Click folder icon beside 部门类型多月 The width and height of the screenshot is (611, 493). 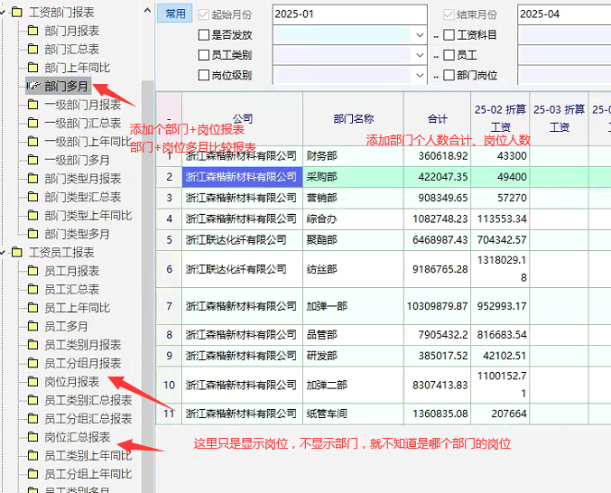point(32,234)
